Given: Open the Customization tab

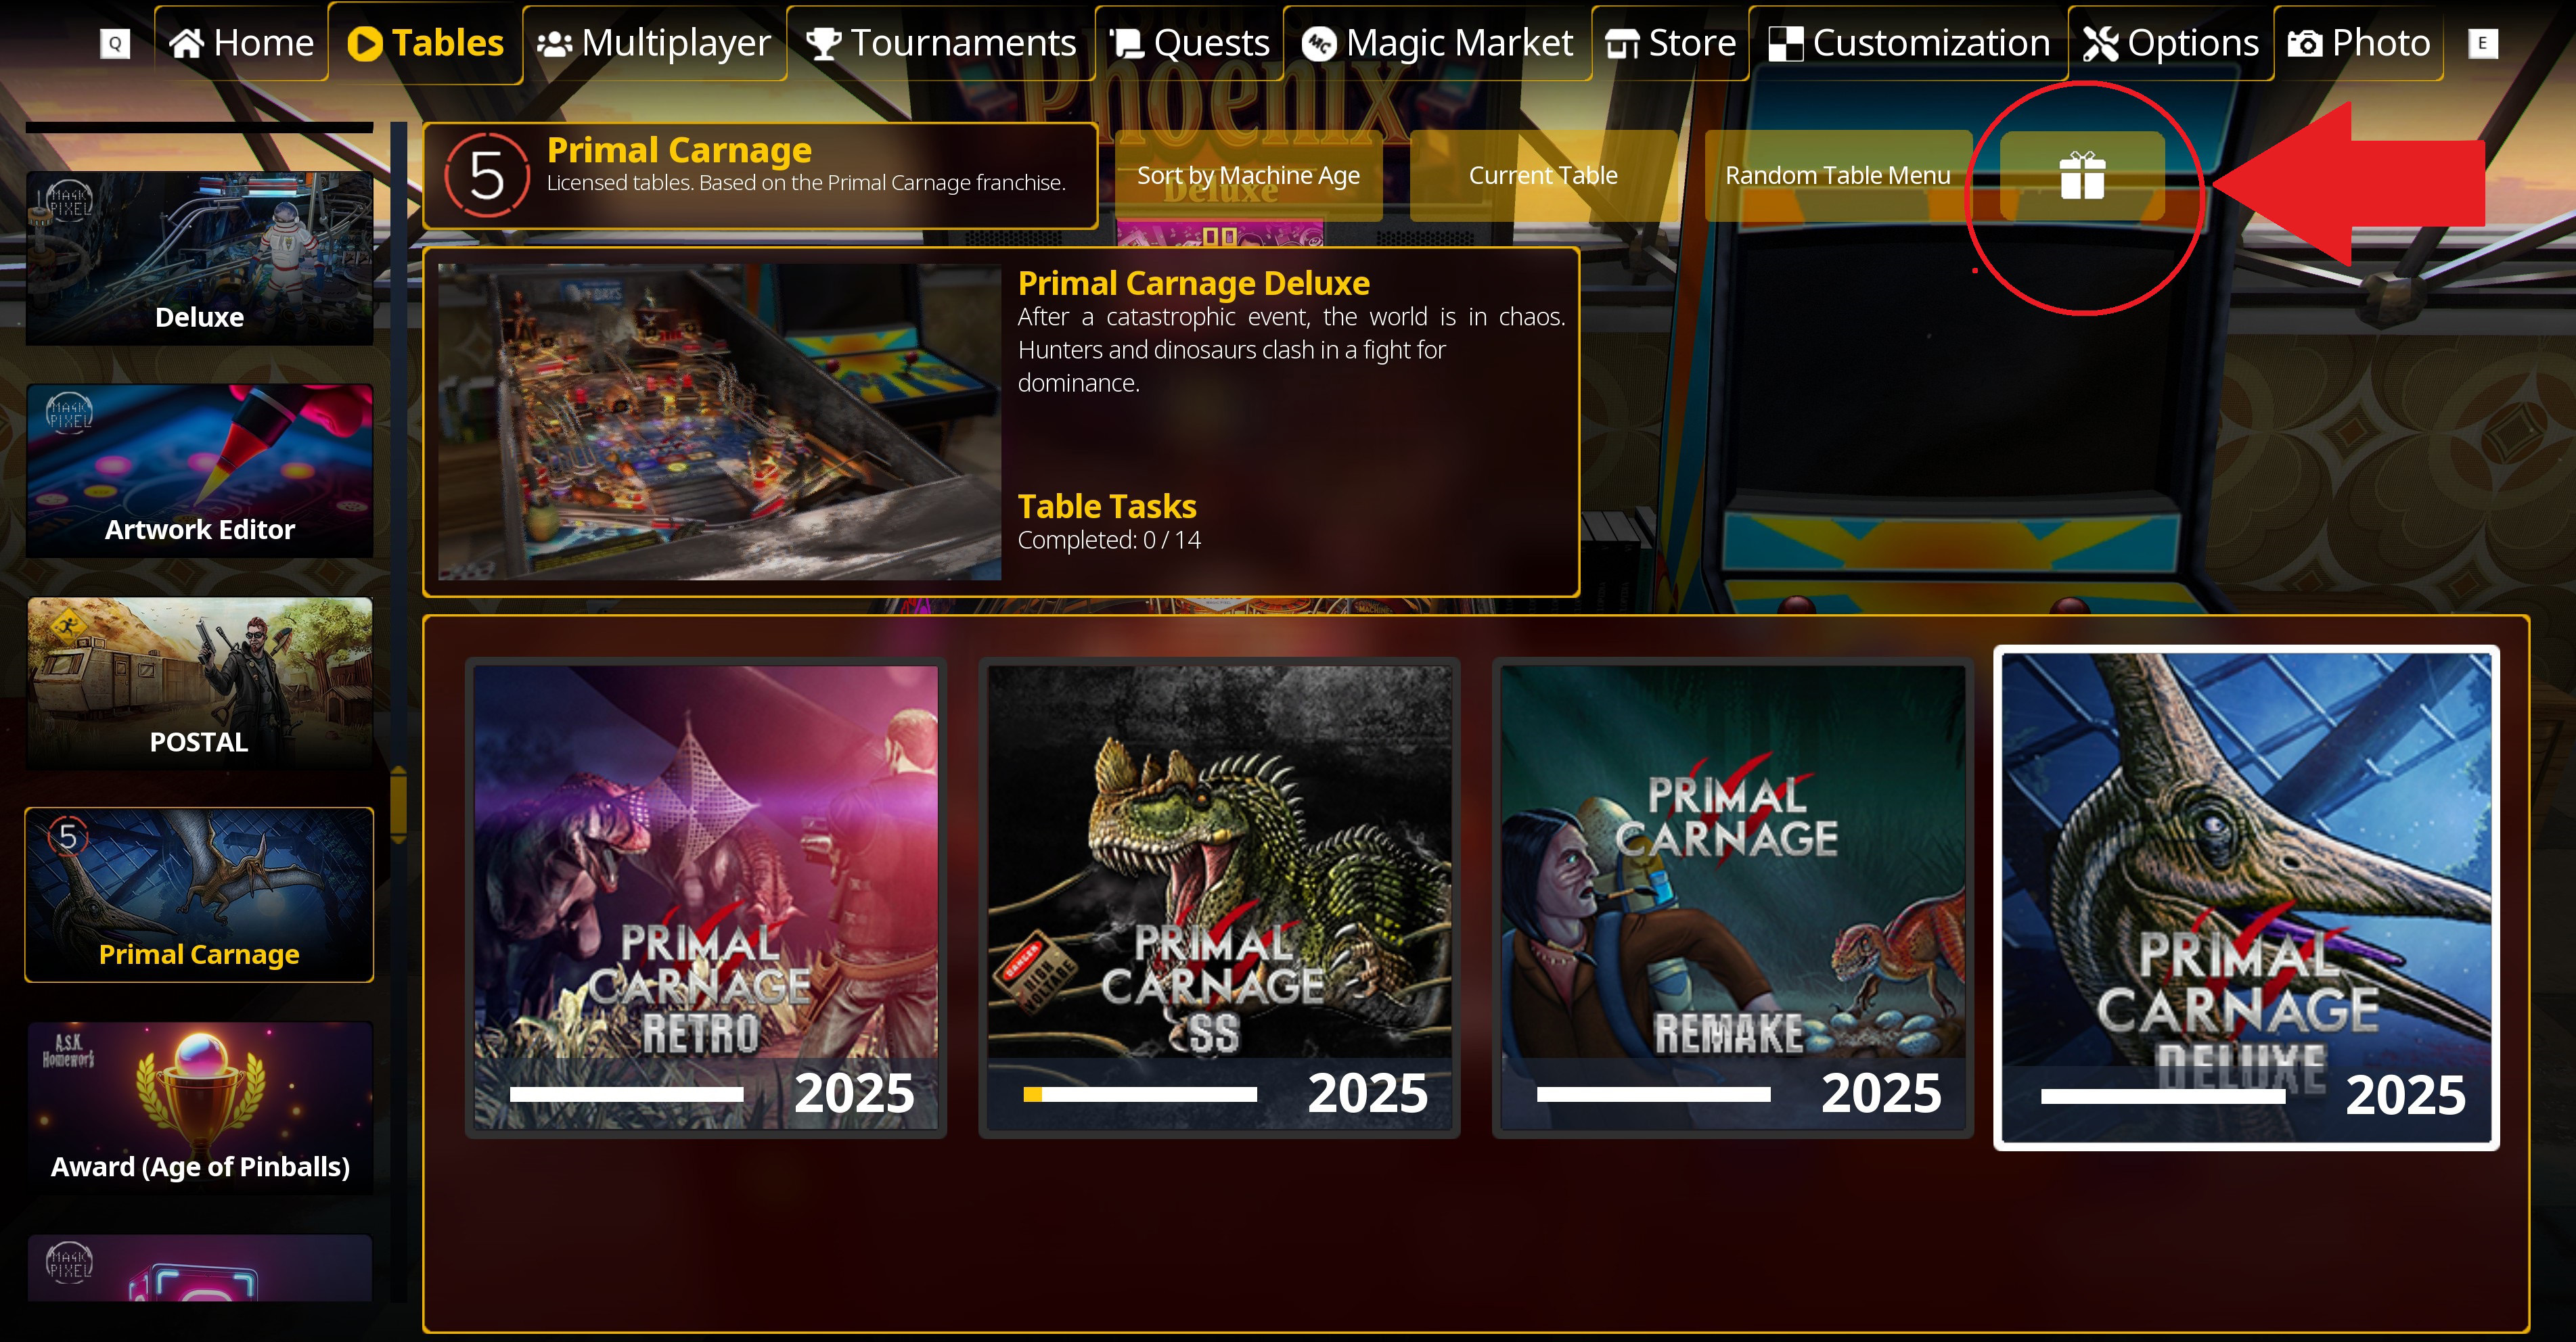Looking at the screenshot, I should tap(1909, 43).
